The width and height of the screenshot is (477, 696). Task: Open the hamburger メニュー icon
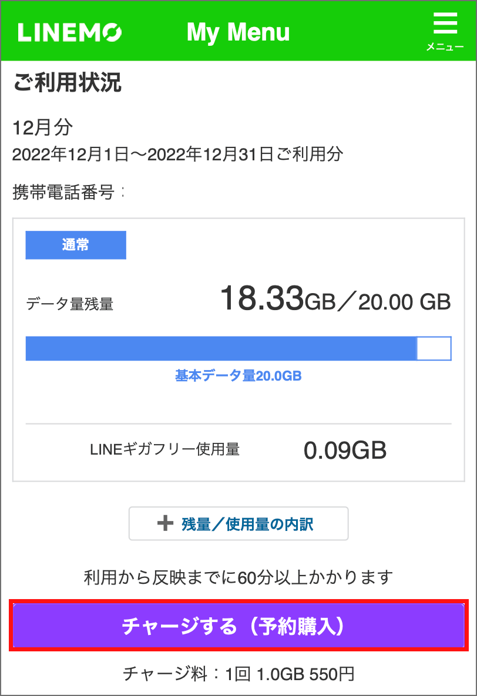point(445,23)
